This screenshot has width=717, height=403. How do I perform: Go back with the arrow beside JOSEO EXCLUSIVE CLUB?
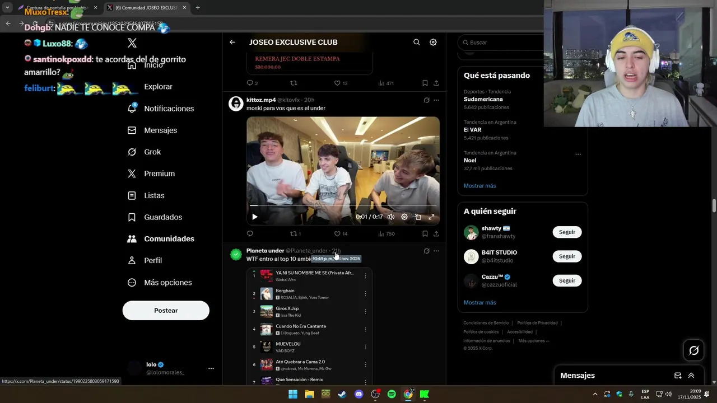click(232, 42)
